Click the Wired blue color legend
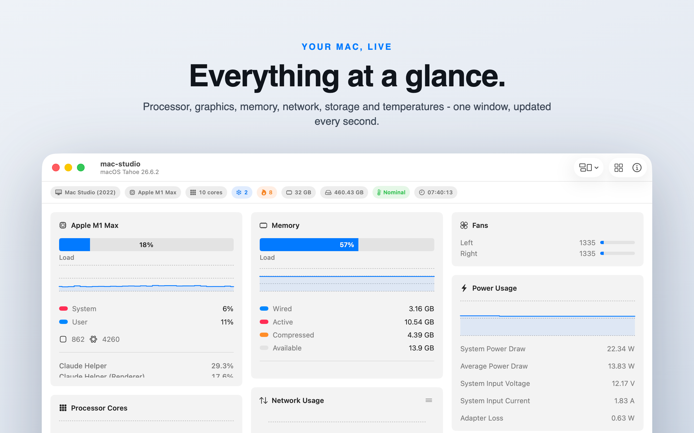The width and height of the screenshot is (694, 433). pyautogui.click(x=264, y=309)
